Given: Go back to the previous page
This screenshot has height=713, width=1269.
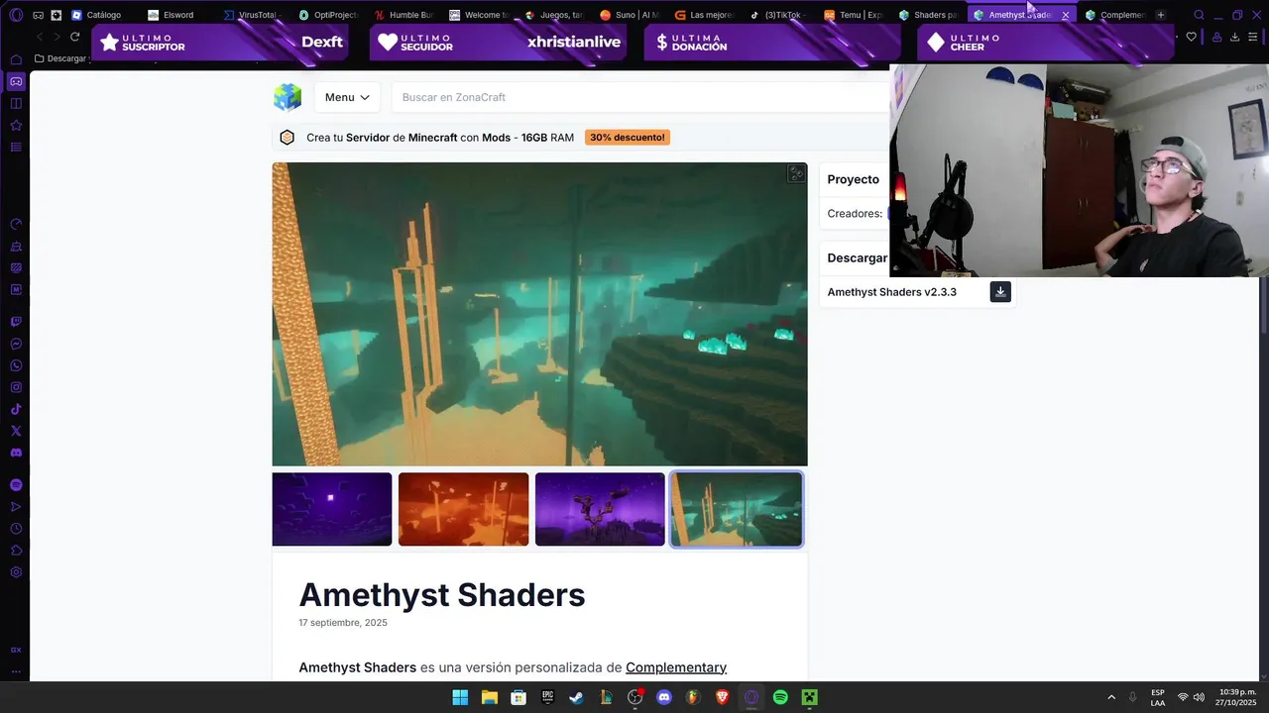Looking at the screenshot, I should [x=40, y=37].
